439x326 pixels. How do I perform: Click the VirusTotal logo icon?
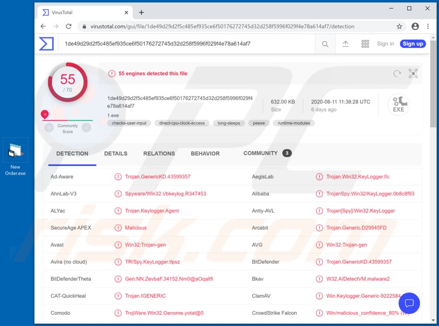46,44
